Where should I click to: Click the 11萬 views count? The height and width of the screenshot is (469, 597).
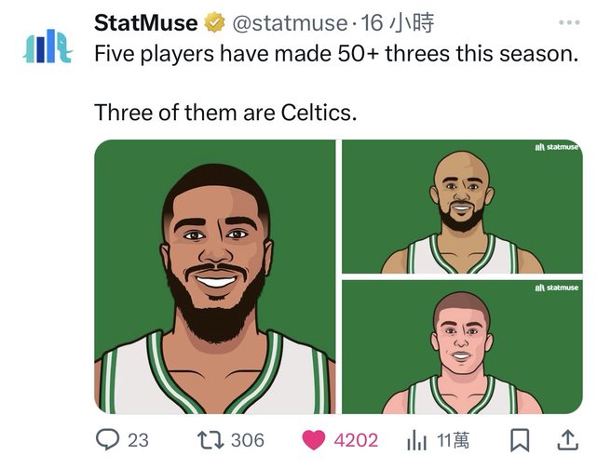coord(454,440)
